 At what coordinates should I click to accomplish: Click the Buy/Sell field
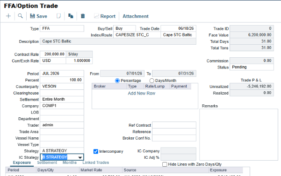pyautogui.click(x=124, y=28)
